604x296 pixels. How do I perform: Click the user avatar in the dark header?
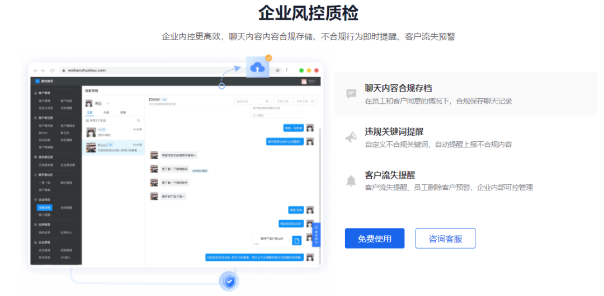click(x=304, y=81)
